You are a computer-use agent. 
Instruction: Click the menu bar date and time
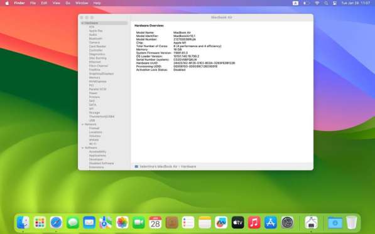(356, 3)
